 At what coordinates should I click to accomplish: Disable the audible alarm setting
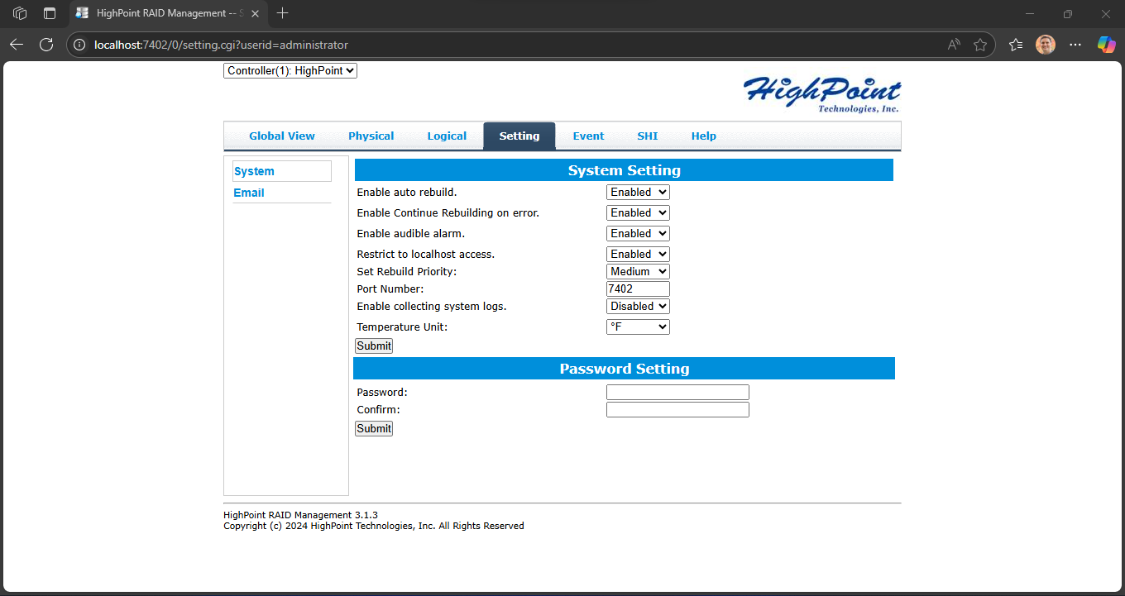pyautogui.click(x=638, y=233)
